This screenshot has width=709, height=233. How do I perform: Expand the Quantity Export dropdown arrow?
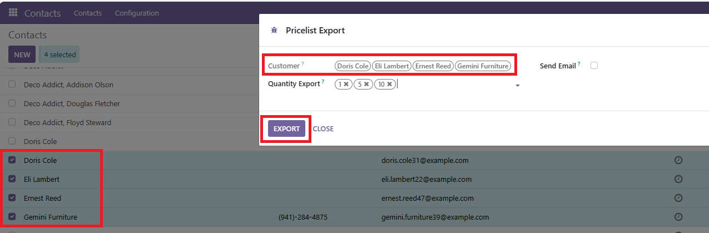(x=518, y=86)
